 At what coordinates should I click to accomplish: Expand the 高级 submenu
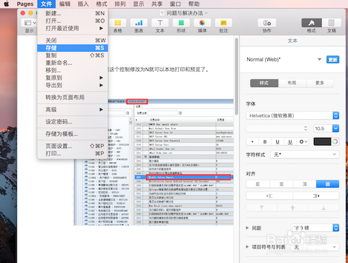[72, 109]
